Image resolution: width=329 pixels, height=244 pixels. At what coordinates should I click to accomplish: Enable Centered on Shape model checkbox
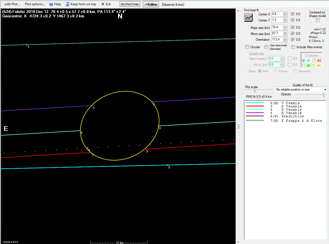click(x=317, y=20)
